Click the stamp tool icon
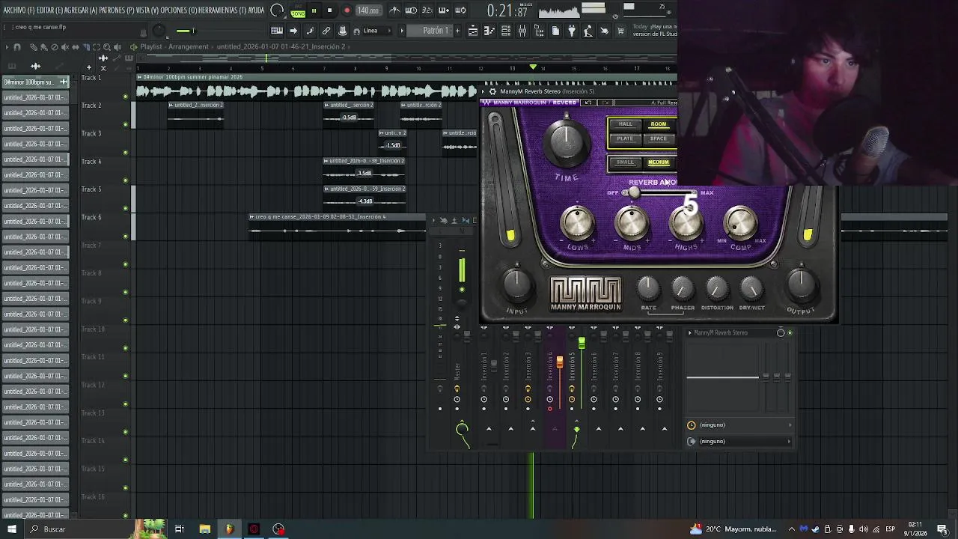Image resolution: width=958 pixels, height=539 pixels. [x=343, y=31]
